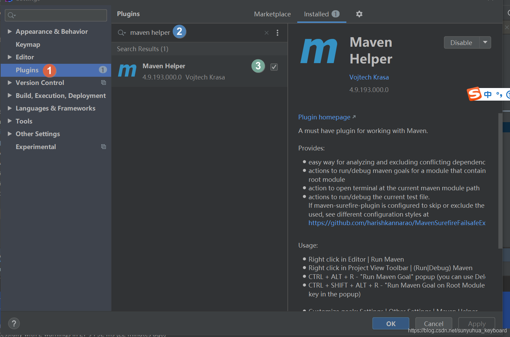Image resolution: width=510 pixels, height=337 pixels.
Task: Select Keymap in settings tree
Action: [x=28, y=44]
